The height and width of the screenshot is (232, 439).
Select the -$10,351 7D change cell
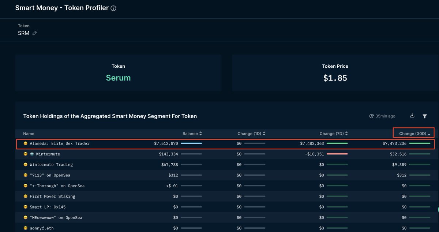tap(314, 154)
